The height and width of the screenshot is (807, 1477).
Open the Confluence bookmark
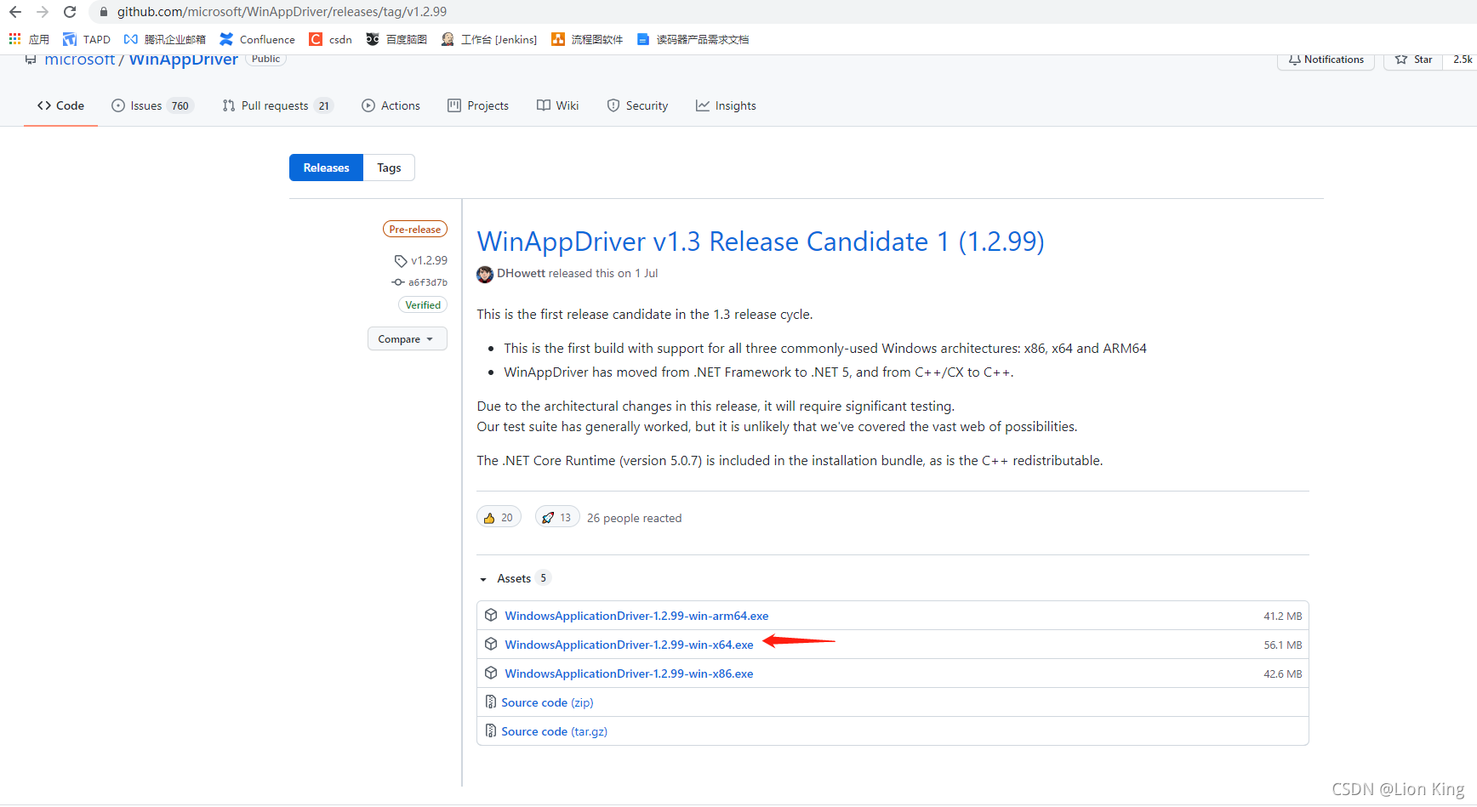[257, 39]
